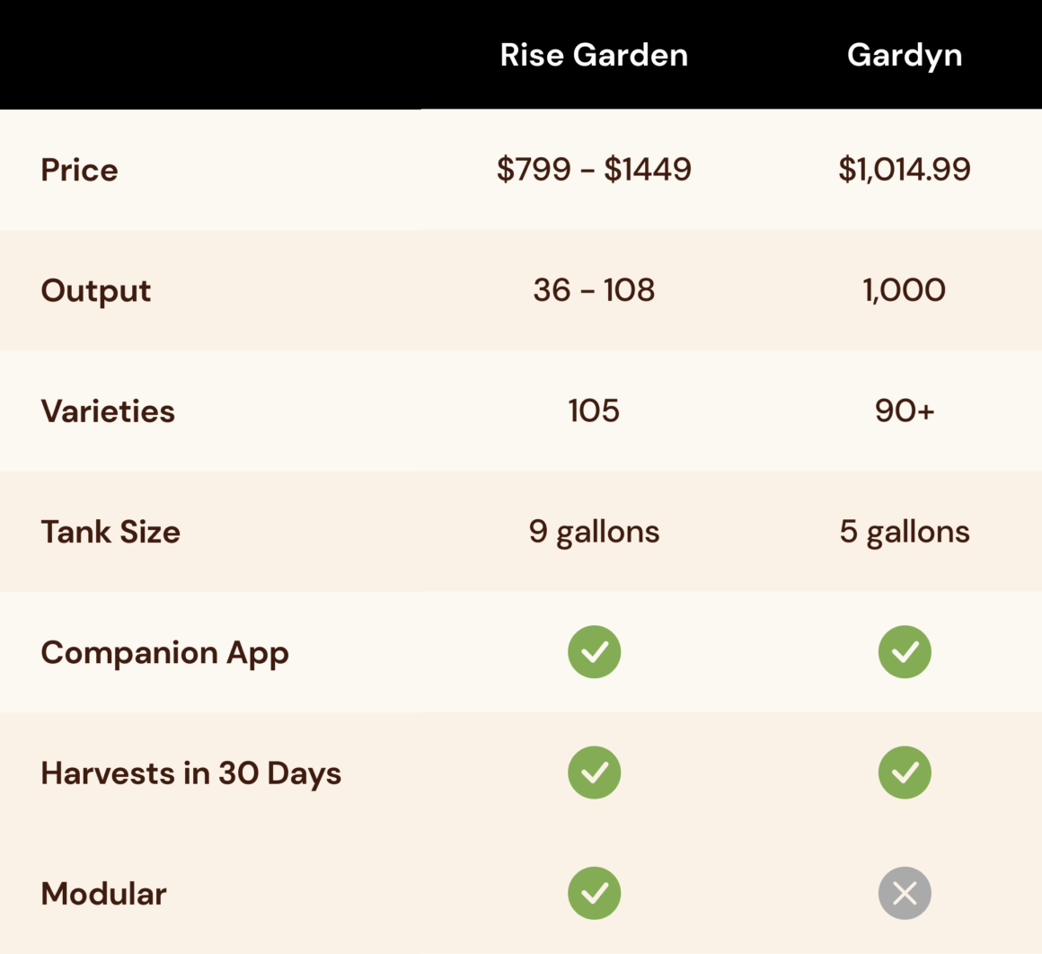Click the 90+ varieties value
This screenshot has width=1042, height=954.
[x=905, y=411]
